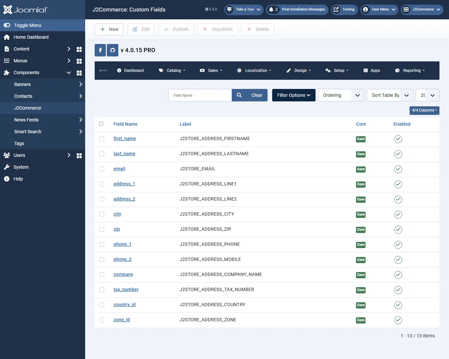
Task: Select the email row checkbox
Action: pyautogui.click(x=102, y=169)
